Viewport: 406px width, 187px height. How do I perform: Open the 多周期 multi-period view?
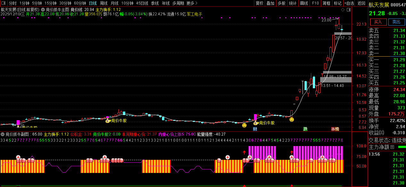178,3
